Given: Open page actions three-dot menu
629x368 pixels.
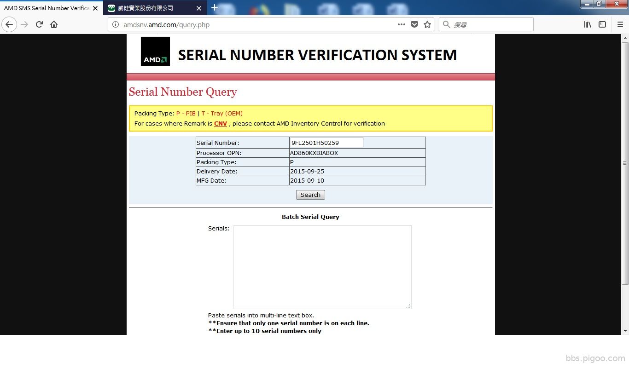Looking at the screenshot, I should [x=402, y=24].
